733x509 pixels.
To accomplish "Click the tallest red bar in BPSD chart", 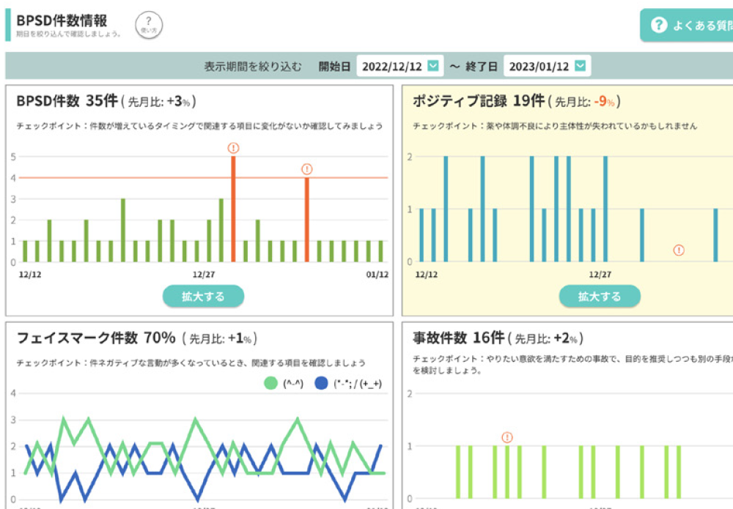I will click(x=233, y=212).
